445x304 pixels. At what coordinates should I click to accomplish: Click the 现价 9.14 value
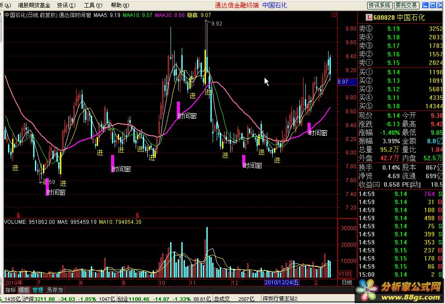coord(394,116)
